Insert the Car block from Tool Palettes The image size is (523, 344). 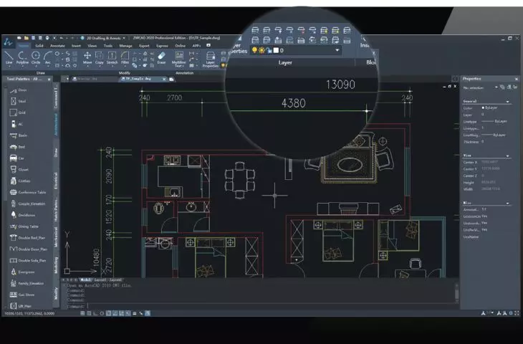[x=17, y=158]
